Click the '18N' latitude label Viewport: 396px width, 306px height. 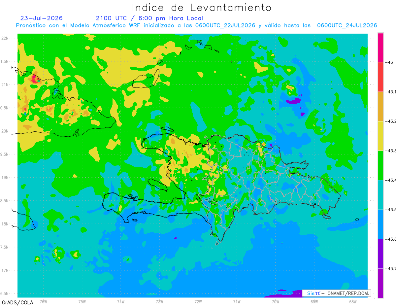coord(5,224)
